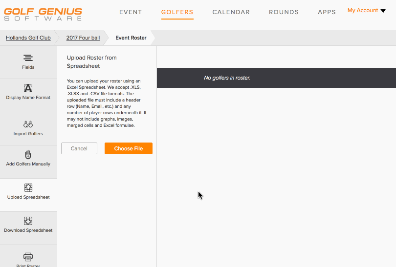Viewport: 396px width, 267px height.
Task: Cancel the roster upload
Action: pos(79,148)
